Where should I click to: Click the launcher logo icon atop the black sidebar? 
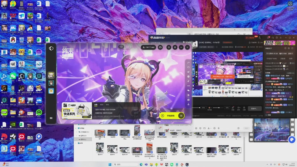click(x=51, y=49)
